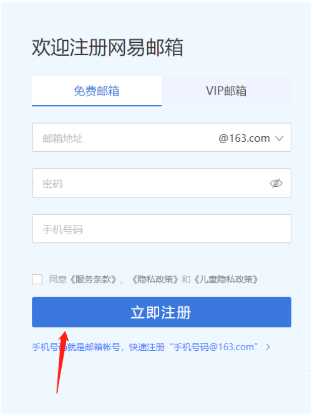
Task: Click the 欢迎注册网易邮箱 heading
Action: point(108,48)
